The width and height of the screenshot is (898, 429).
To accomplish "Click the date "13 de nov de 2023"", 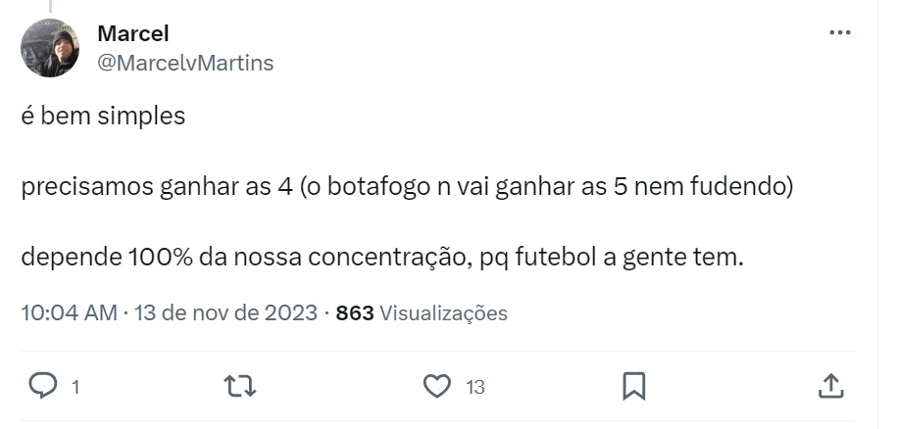I will point(225,313).
